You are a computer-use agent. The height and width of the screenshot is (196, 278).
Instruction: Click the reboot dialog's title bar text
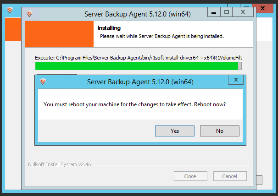[140, 82]
